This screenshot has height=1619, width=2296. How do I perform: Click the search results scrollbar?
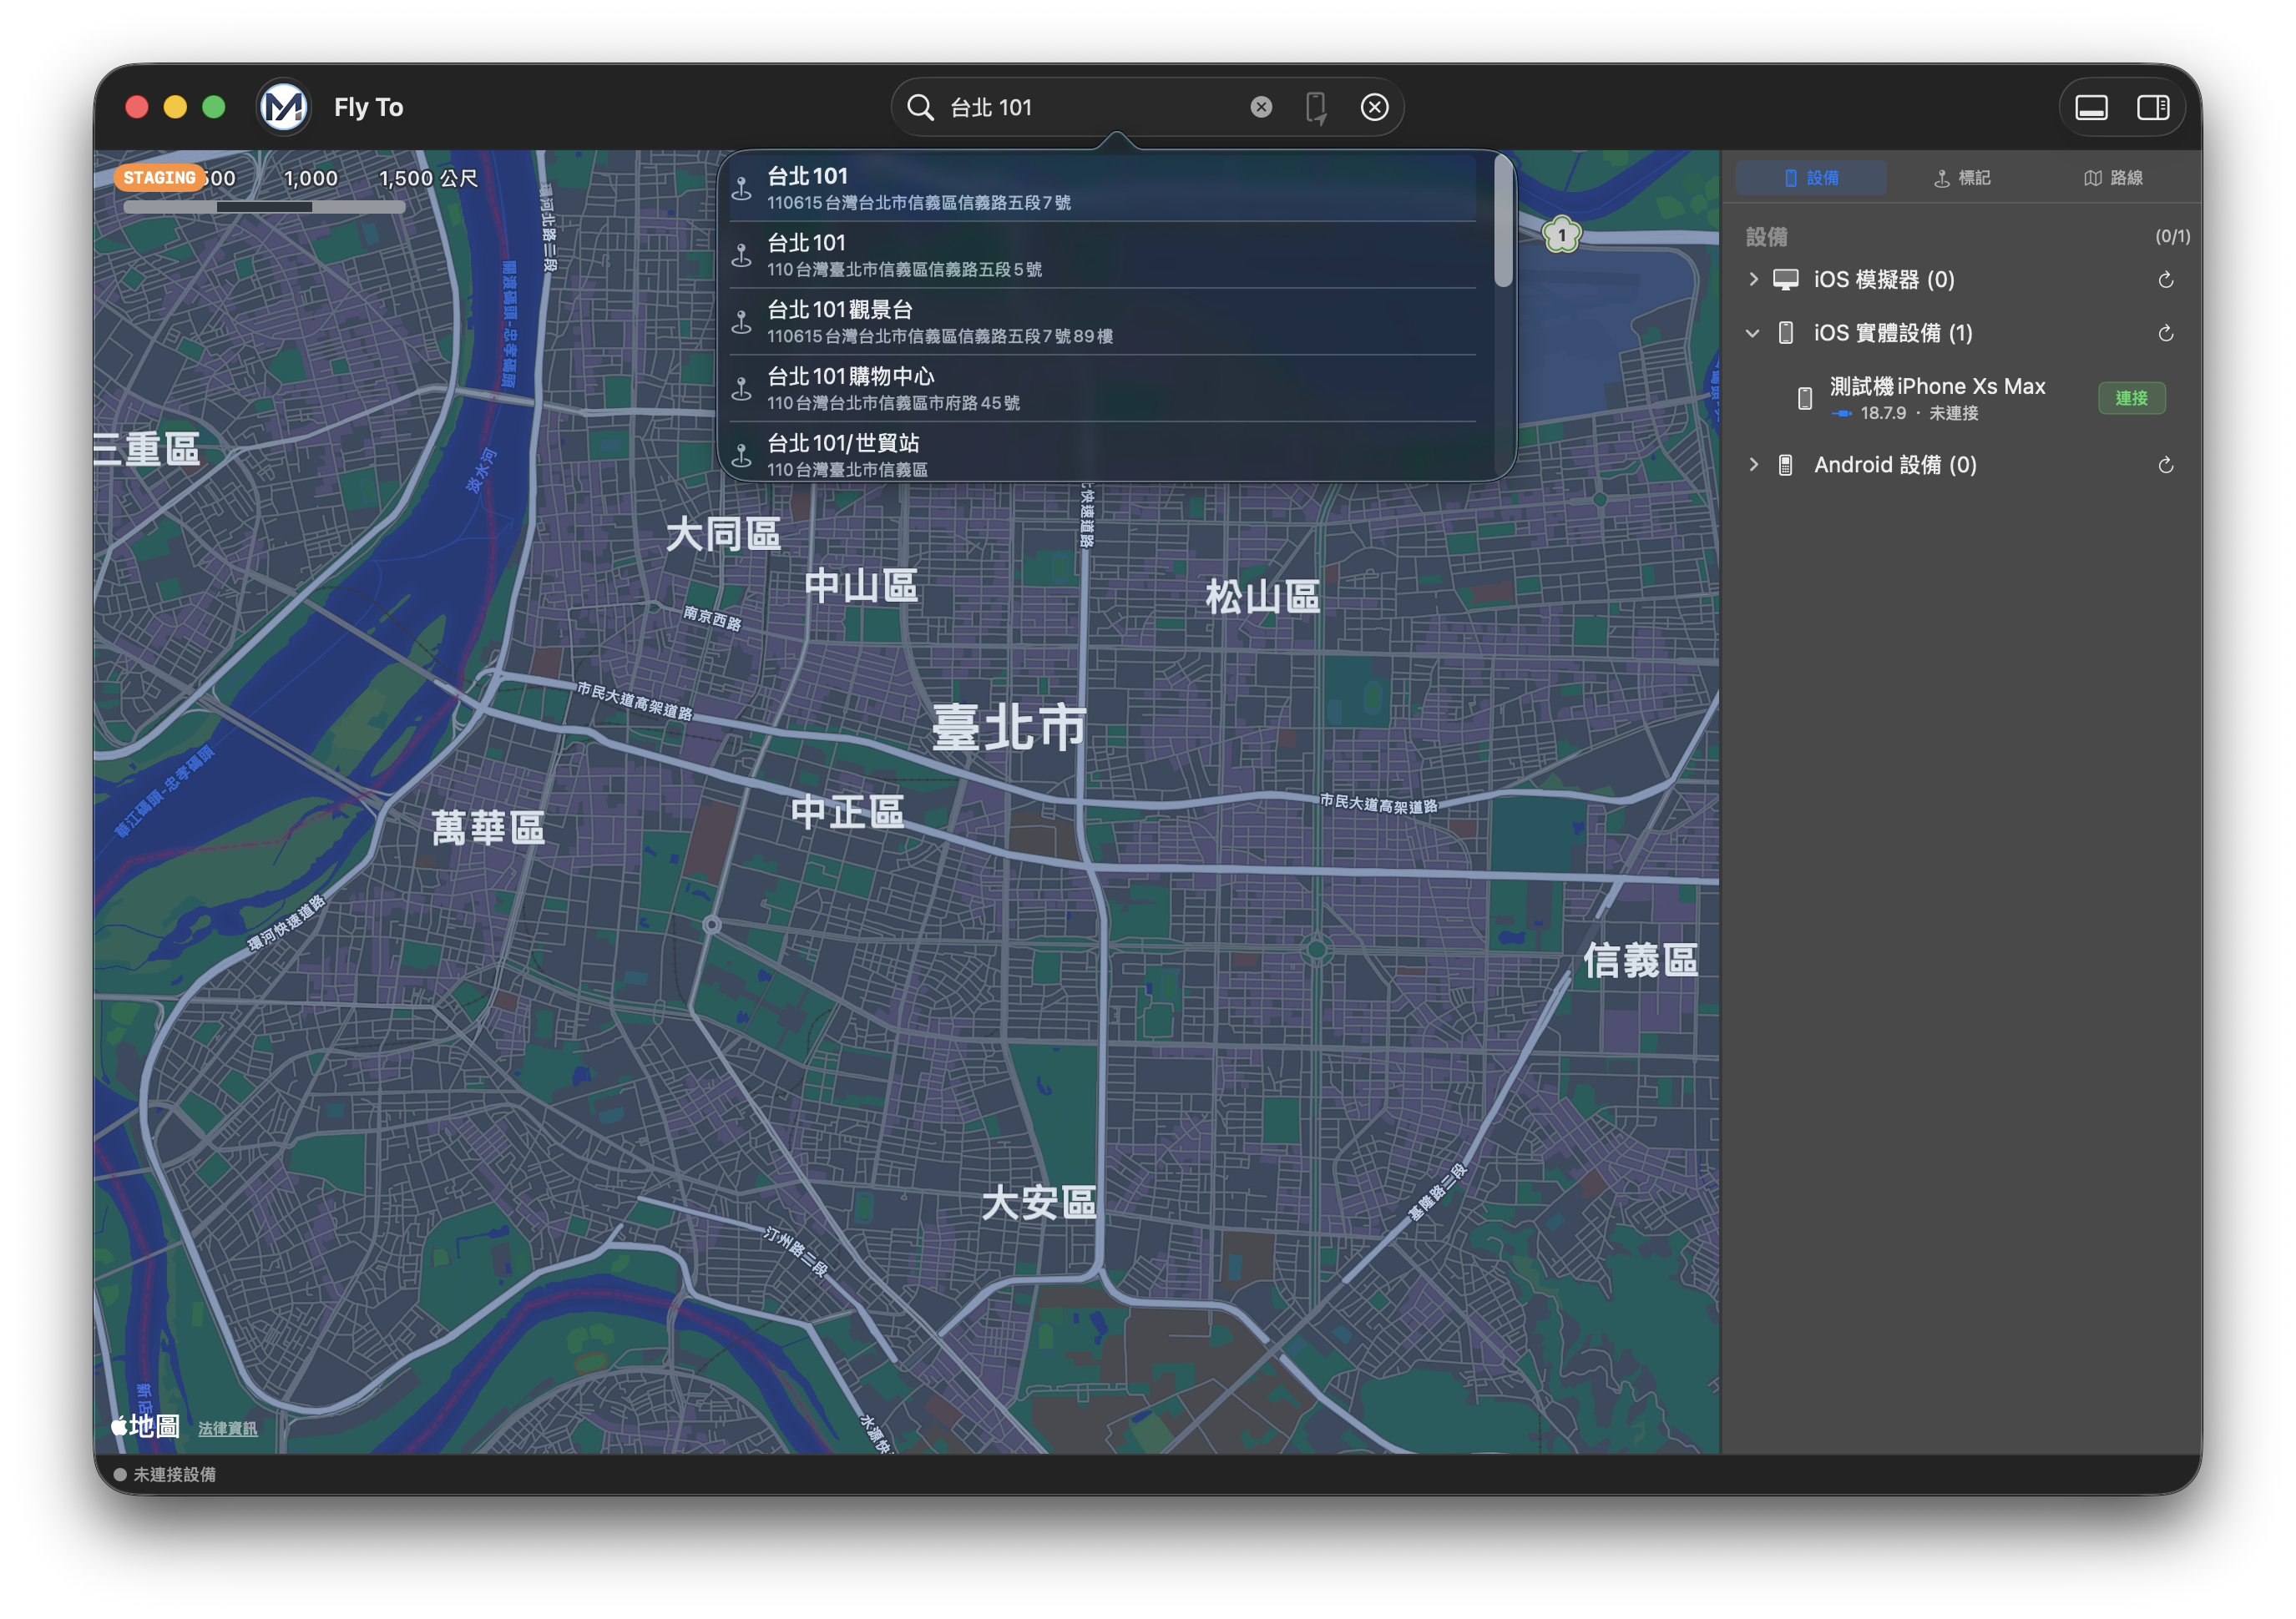(1503, 222)
